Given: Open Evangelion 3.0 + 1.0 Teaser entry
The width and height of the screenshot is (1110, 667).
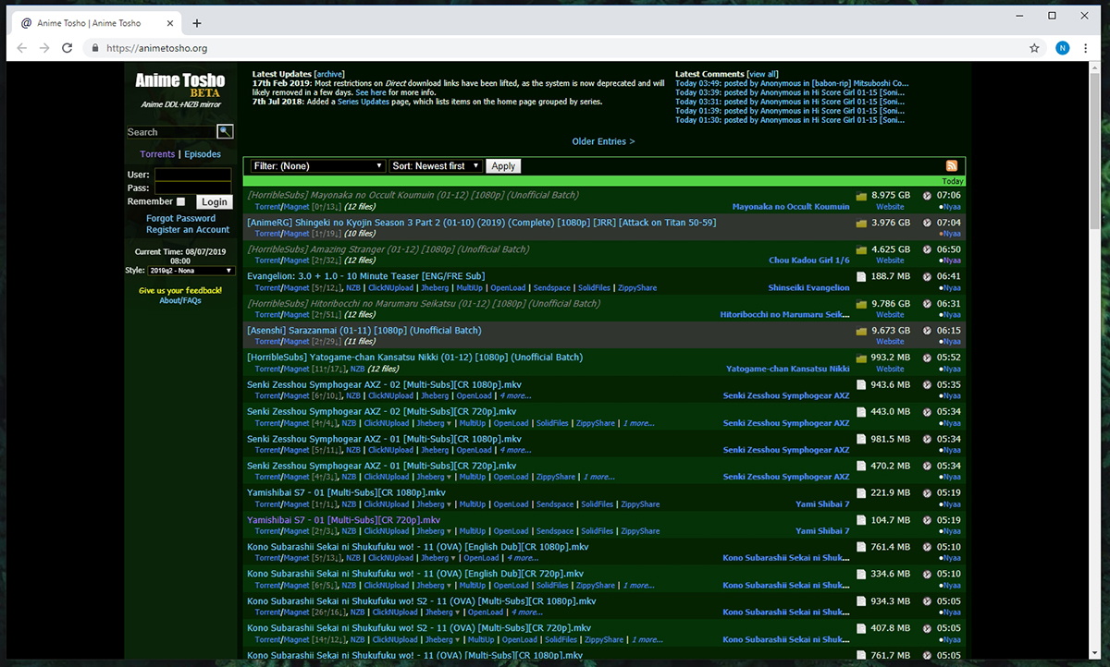Looking at the screenshot, I should tap(366, 276).
